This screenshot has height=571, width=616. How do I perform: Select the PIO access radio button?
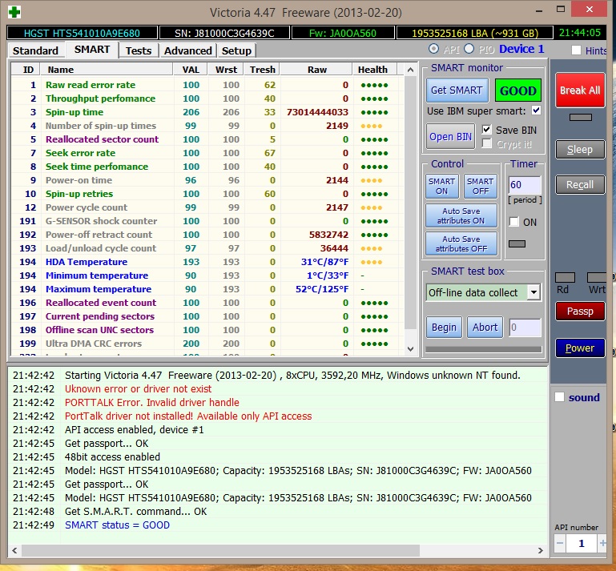469,49
